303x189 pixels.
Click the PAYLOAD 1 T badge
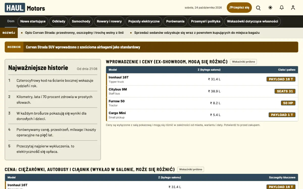click(282, 115)
